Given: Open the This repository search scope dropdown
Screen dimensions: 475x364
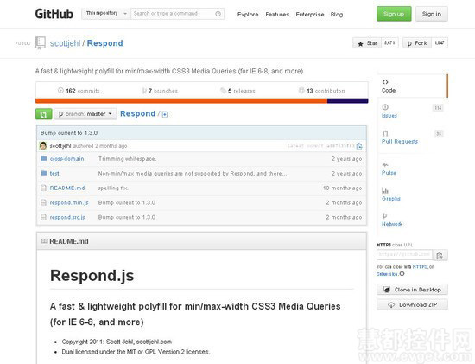Looking at the screenshot, I should 105,14.
